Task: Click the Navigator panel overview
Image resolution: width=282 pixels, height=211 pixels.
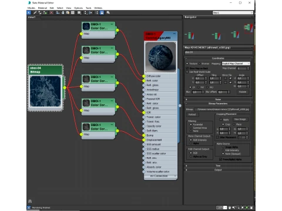Action: (x=219, y=32)
